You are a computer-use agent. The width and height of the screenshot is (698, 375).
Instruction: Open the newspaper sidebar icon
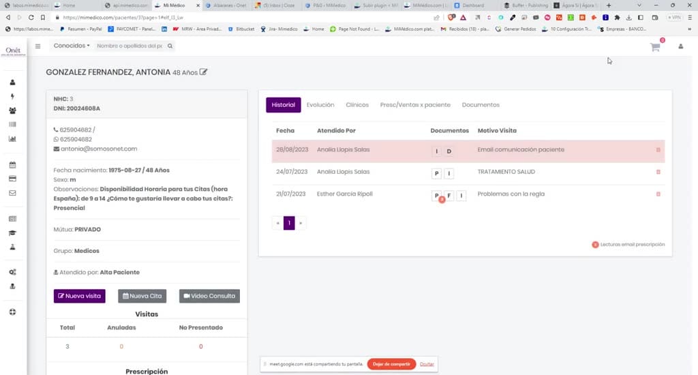point(12,219)
